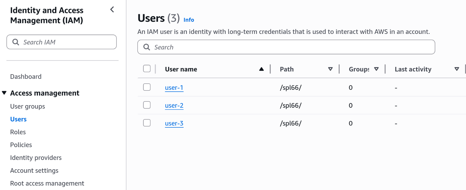The height and width of the screenshot is (190, 466).
Task: Sort by User name ascending arrow
Action: tap(261, 69)
